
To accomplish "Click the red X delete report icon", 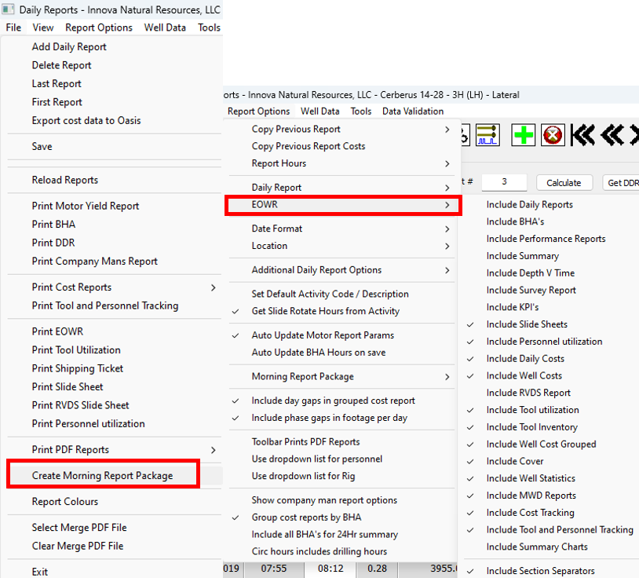I will (x=553, y=135).
